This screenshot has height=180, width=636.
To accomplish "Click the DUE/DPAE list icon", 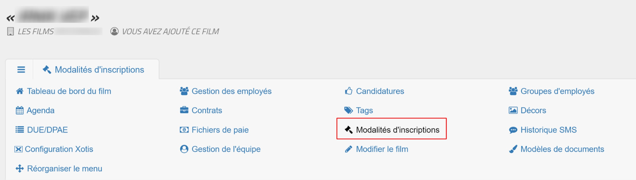I will (x=19, y=130).
